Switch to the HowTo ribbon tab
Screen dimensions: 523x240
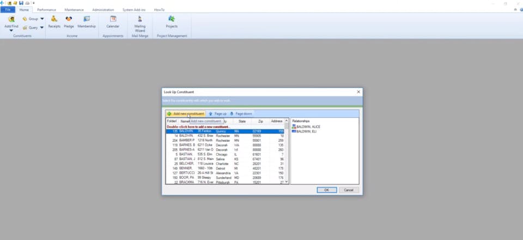(x=159, y=10)
